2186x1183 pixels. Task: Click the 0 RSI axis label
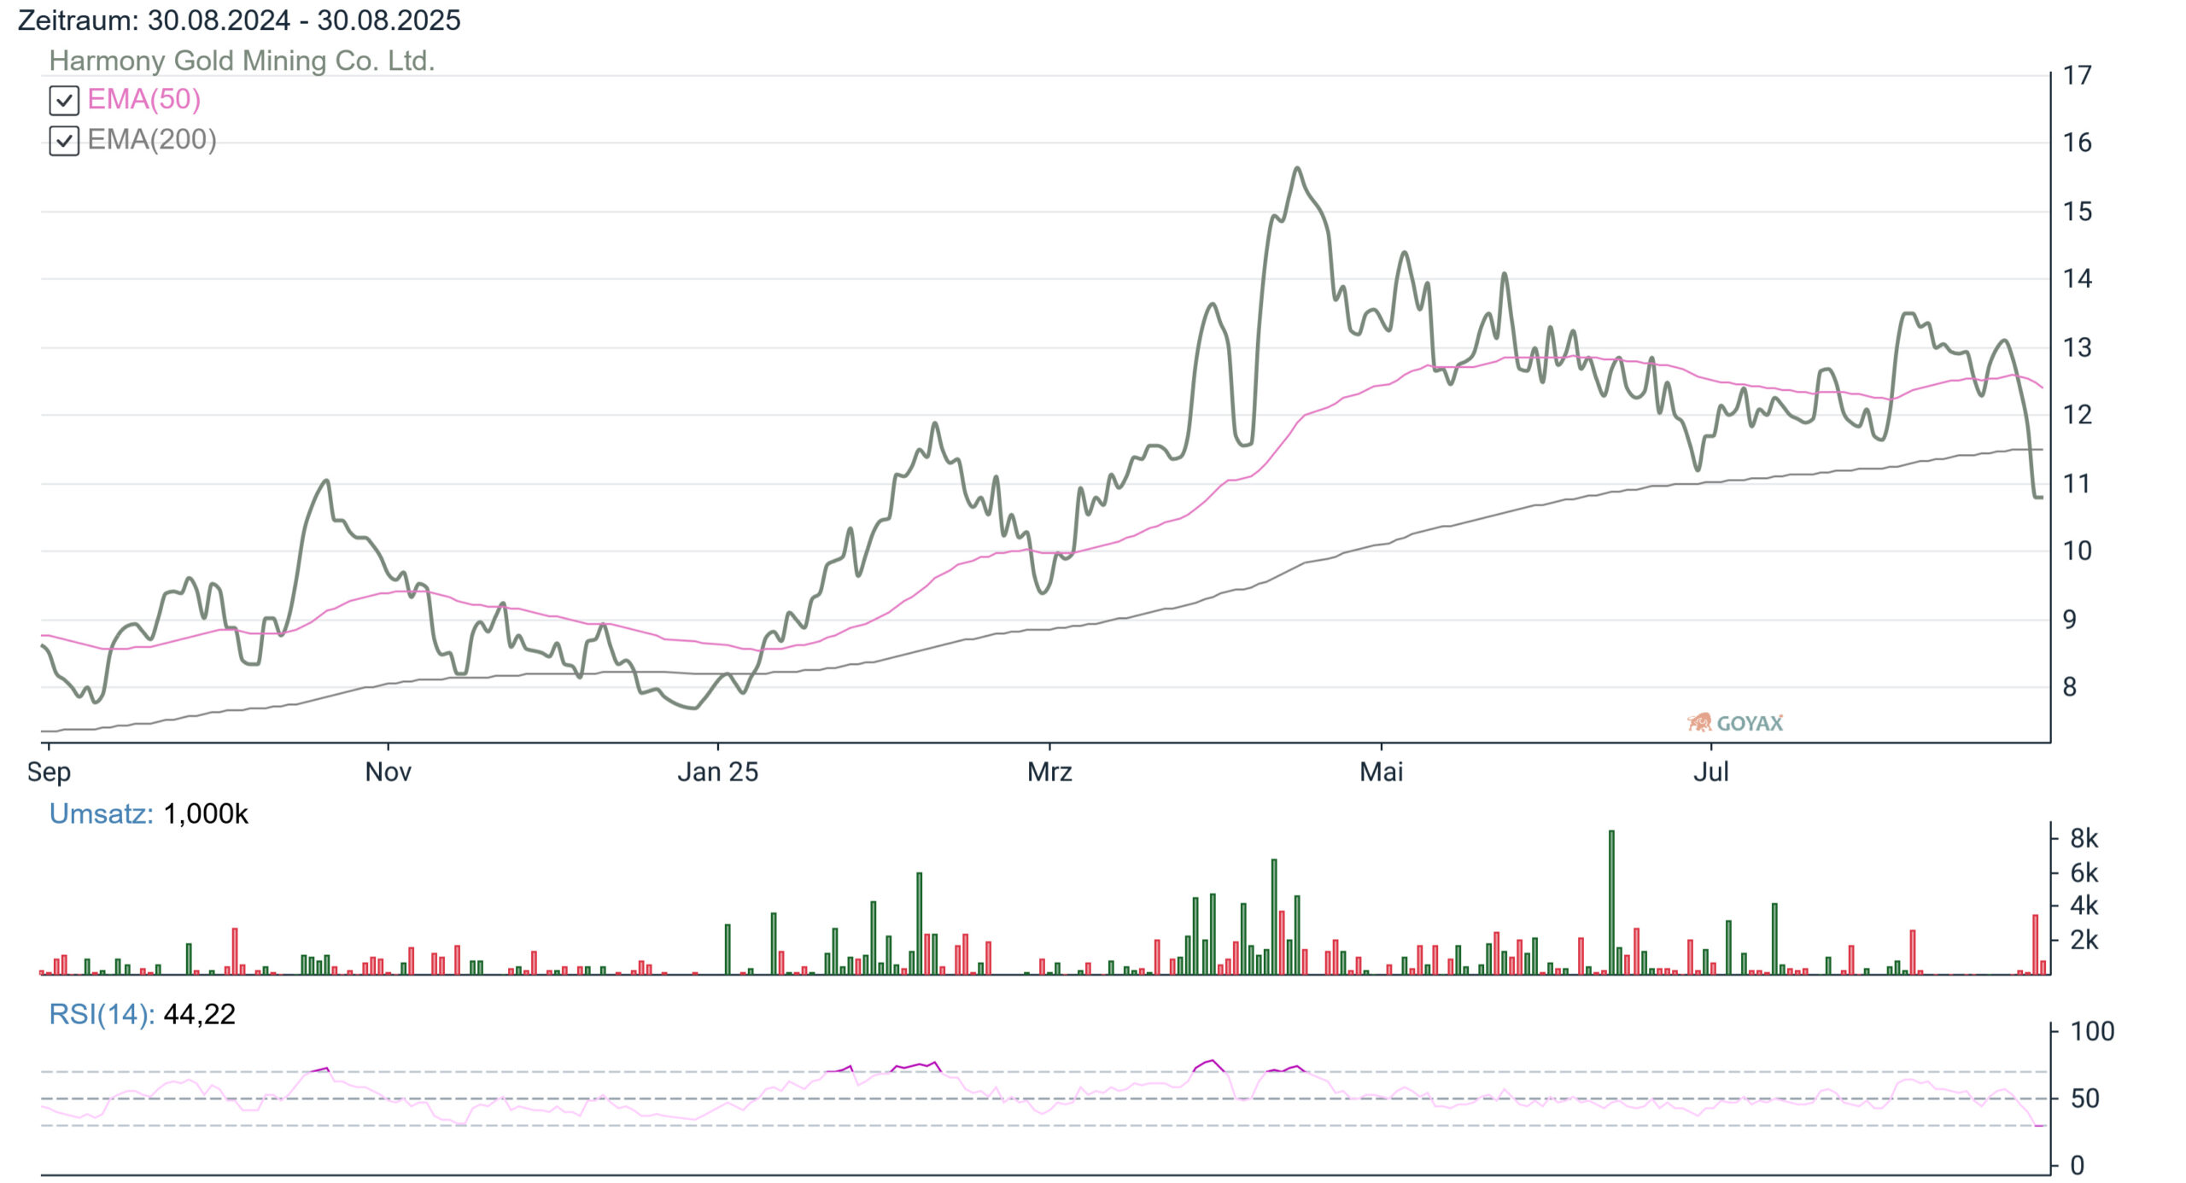(x=2078, y=1166)
